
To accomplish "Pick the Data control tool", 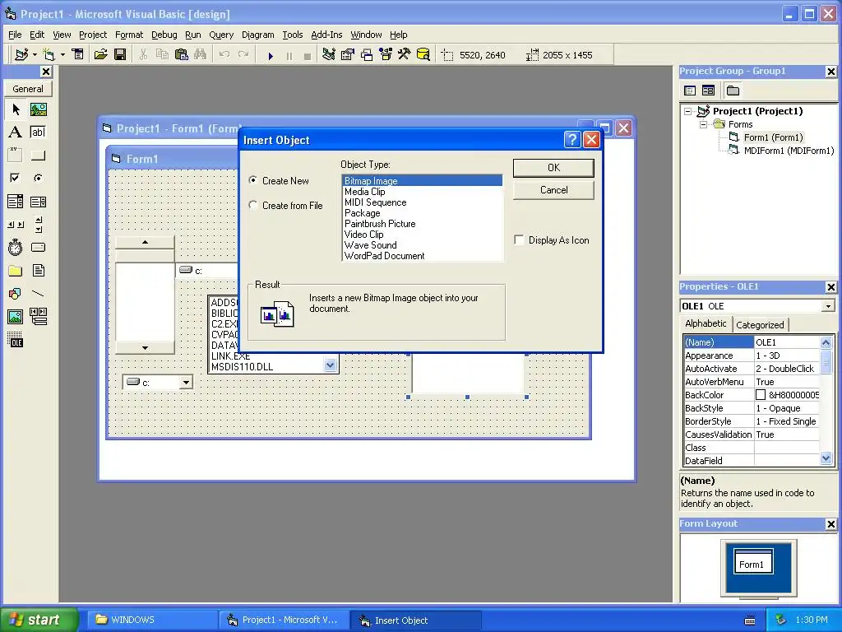I will (38, 317).
